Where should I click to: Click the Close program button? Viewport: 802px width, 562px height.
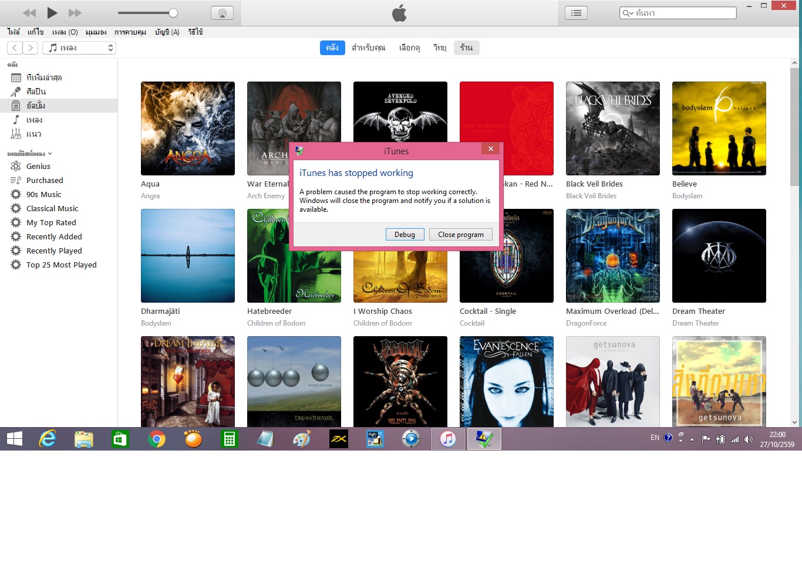(461, 235)
